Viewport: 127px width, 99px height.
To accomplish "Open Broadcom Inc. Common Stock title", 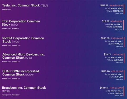I will point(24,89).
